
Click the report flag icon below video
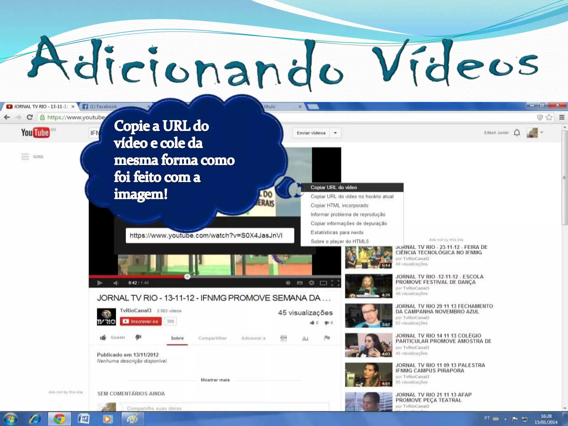(x=327, y=338)
